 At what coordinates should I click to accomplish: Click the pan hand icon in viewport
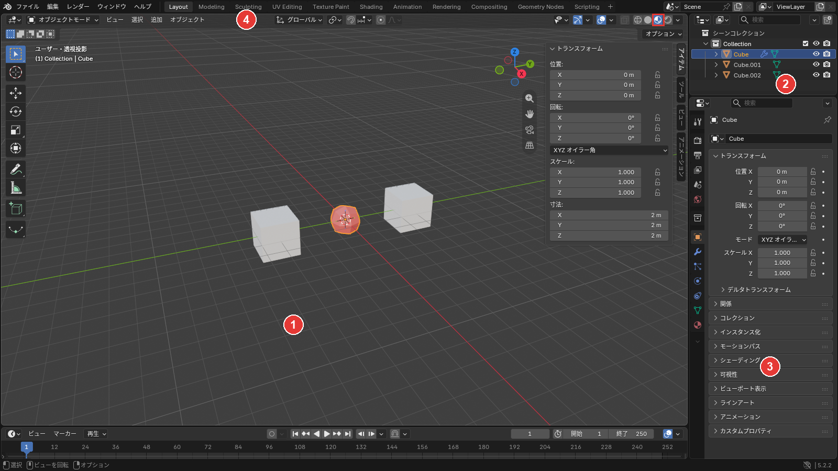[530, 114]
